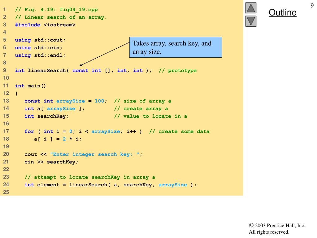317x238 pixels.
Task: Click comment '// Linear search of an array.'
Action: tap(61, 17)
